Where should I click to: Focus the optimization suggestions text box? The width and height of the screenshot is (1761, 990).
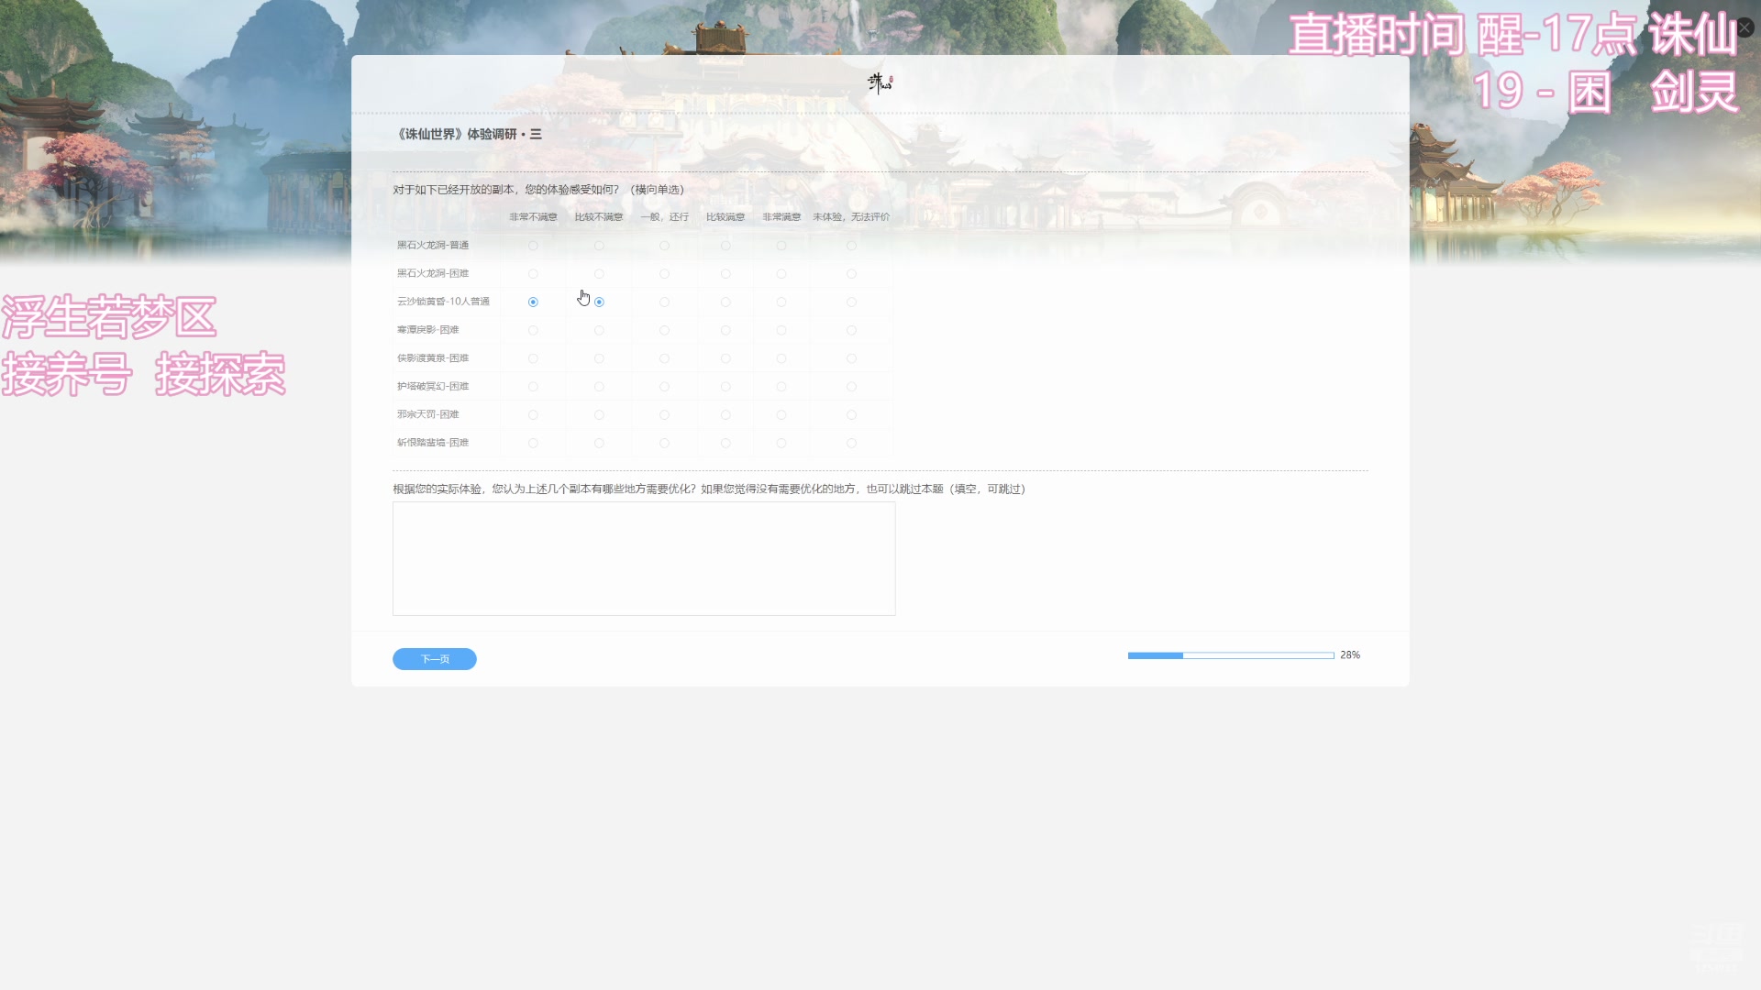[x=644, y=558]
